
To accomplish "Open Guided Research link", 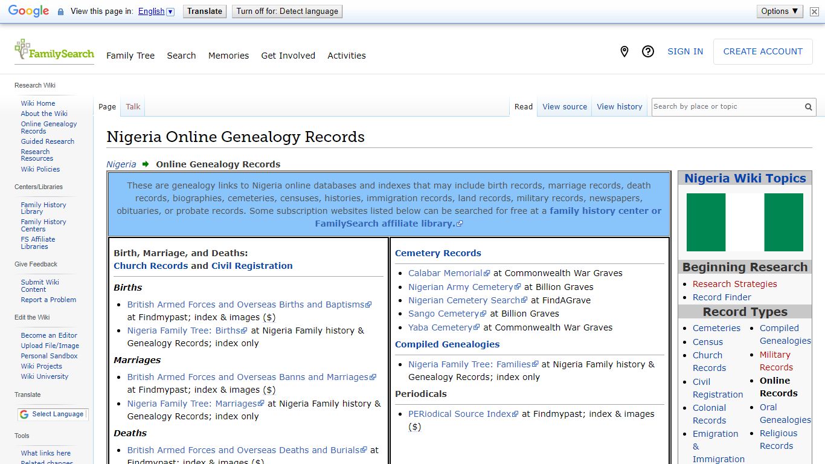I will pyautogui.click(x=48, y=141).
